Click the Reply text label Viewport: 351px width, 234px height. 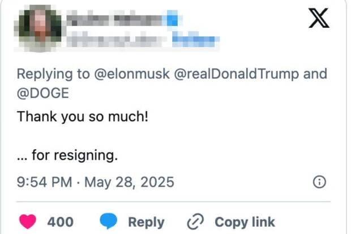tap(147, 222)
